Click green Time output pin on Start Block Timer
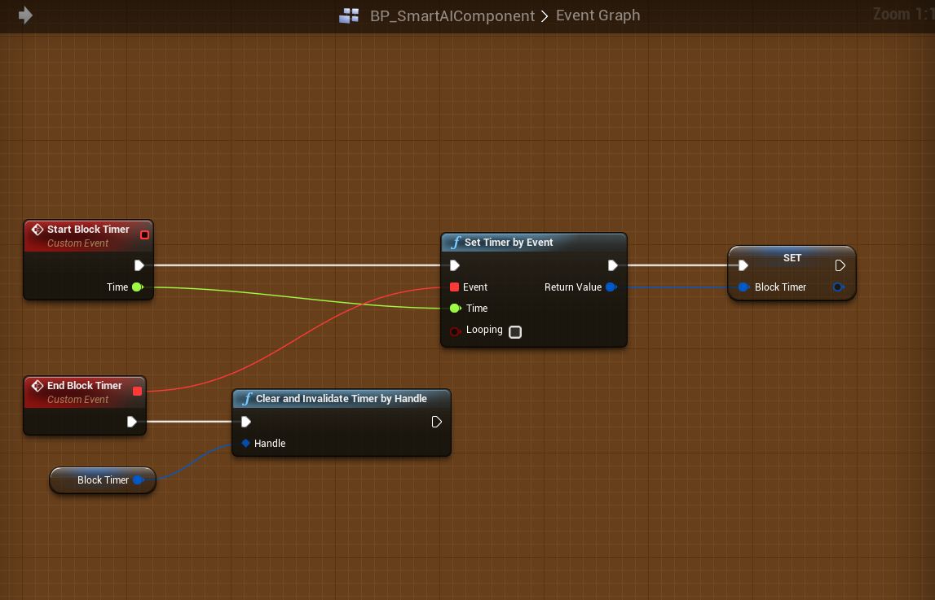 pos(137,287)
